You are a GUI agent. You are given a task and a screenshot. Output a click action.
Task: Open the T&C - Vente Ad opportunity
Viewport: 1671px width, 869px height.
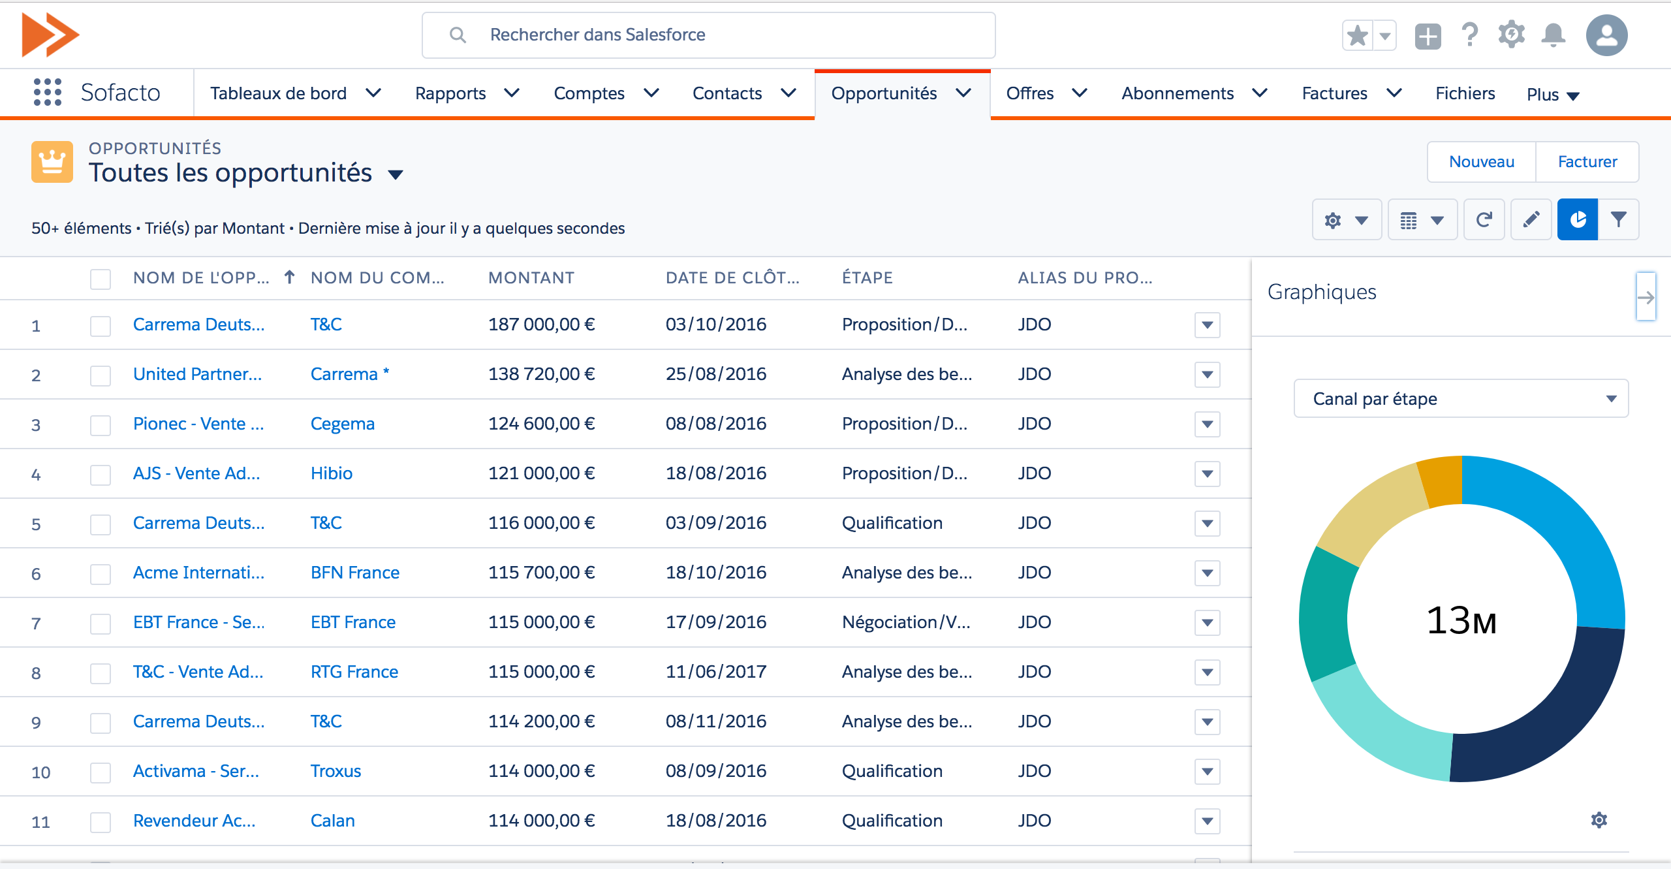click(x=198, y=672)
